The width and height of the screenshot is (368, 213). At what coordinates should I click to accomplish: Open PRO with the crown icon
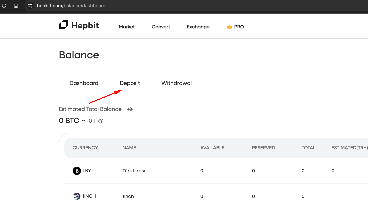(235, 27)
